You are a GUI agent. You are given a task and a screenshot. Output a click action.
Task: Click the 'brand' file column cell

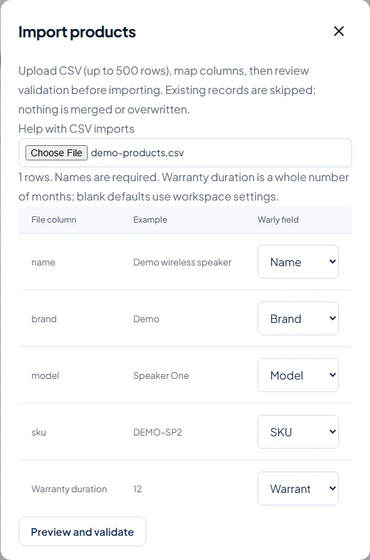pyautogui.click(x=44, y=319)
